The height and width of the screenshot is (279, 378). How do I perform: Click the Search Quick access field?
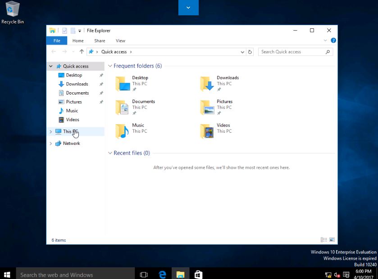click(x=293, y=52)
